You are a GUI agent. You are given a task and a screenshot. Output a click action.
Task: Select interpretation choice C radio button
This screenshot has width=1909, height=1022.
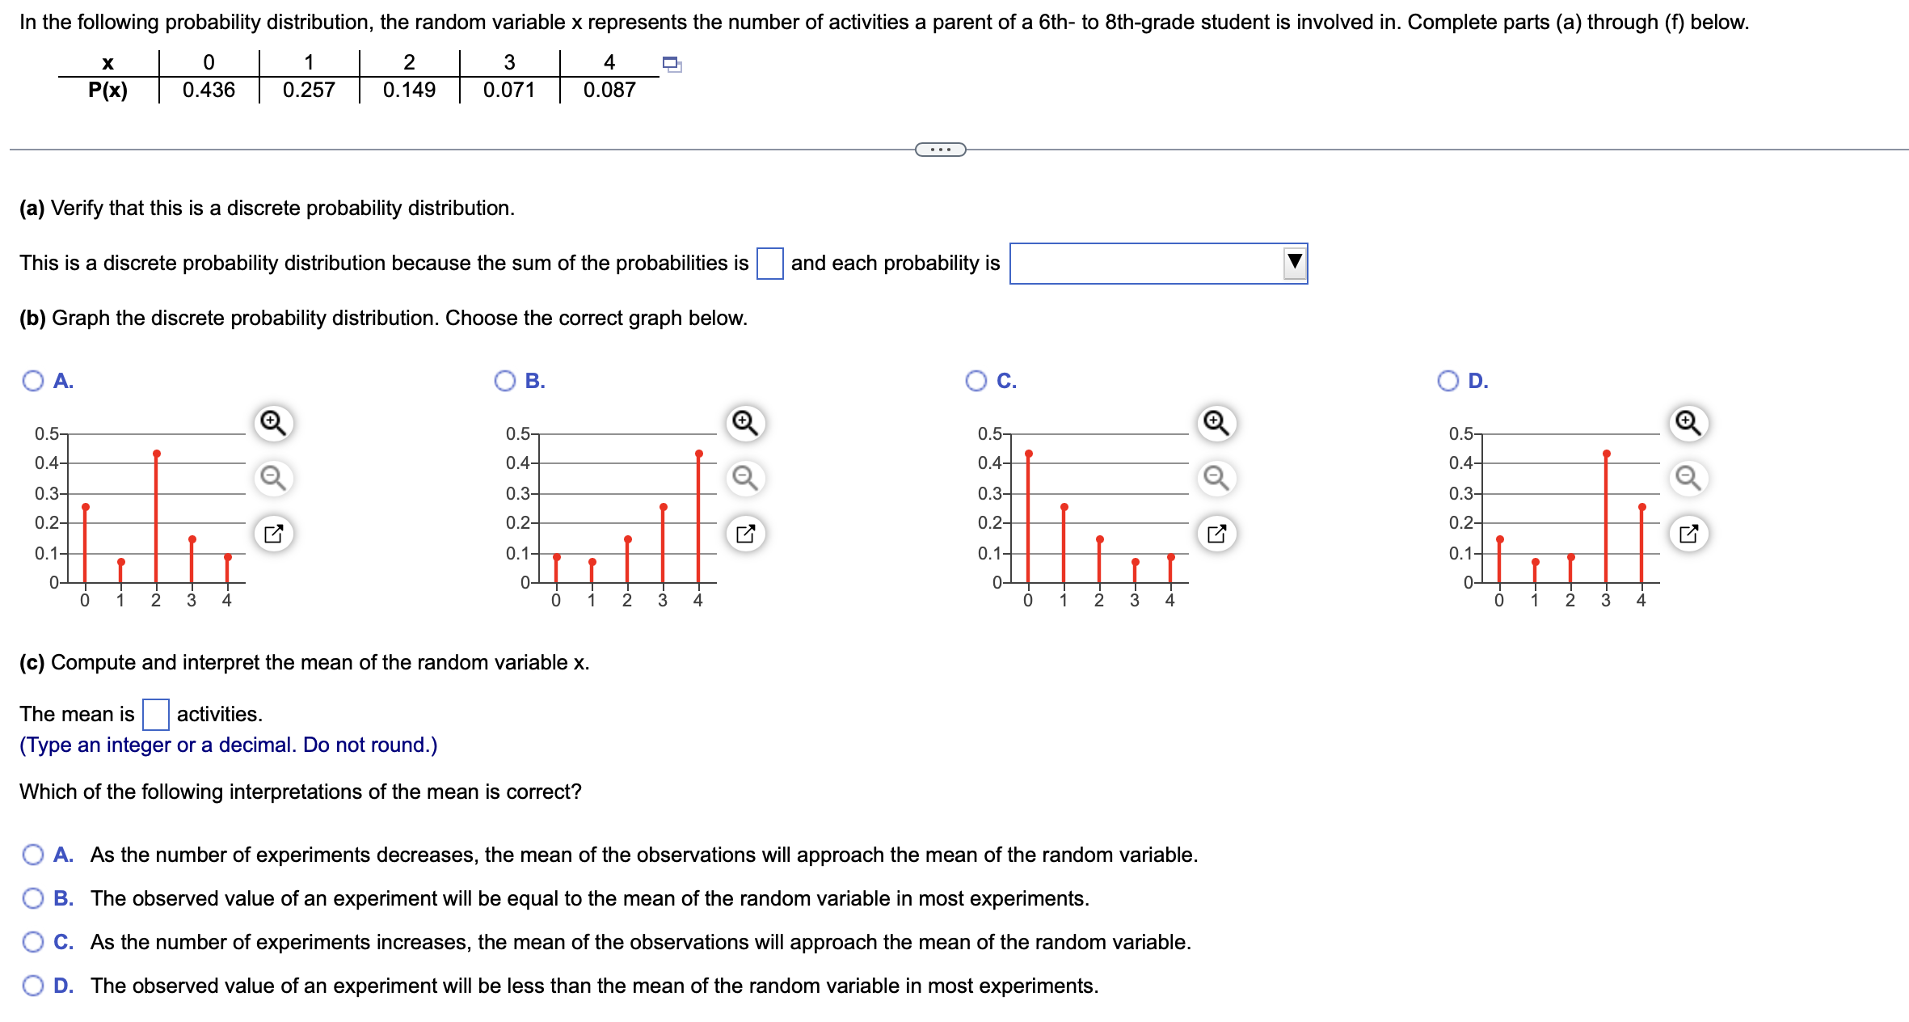(x=32, y=941)
